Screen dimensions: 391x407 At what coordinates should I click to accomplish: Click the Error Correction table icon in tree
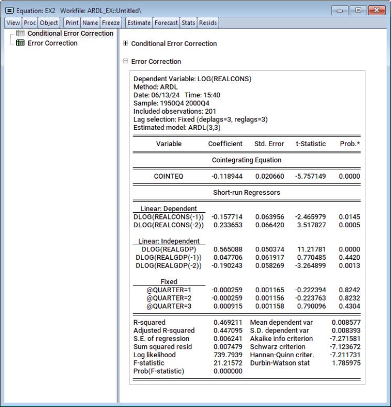pyautogui.click(x=21, y=43)
